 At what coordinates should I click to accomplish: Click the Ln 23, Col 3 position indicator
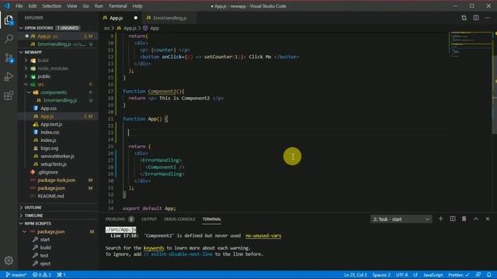coord(356,274)
